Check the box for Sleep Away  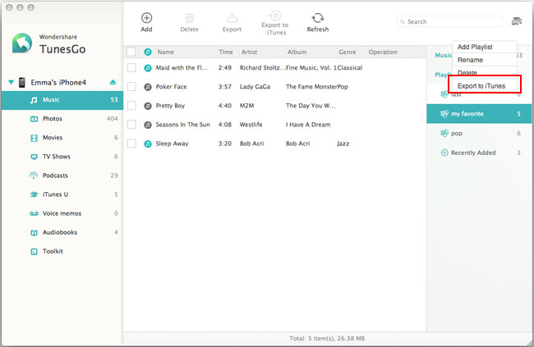coord(131,144)
